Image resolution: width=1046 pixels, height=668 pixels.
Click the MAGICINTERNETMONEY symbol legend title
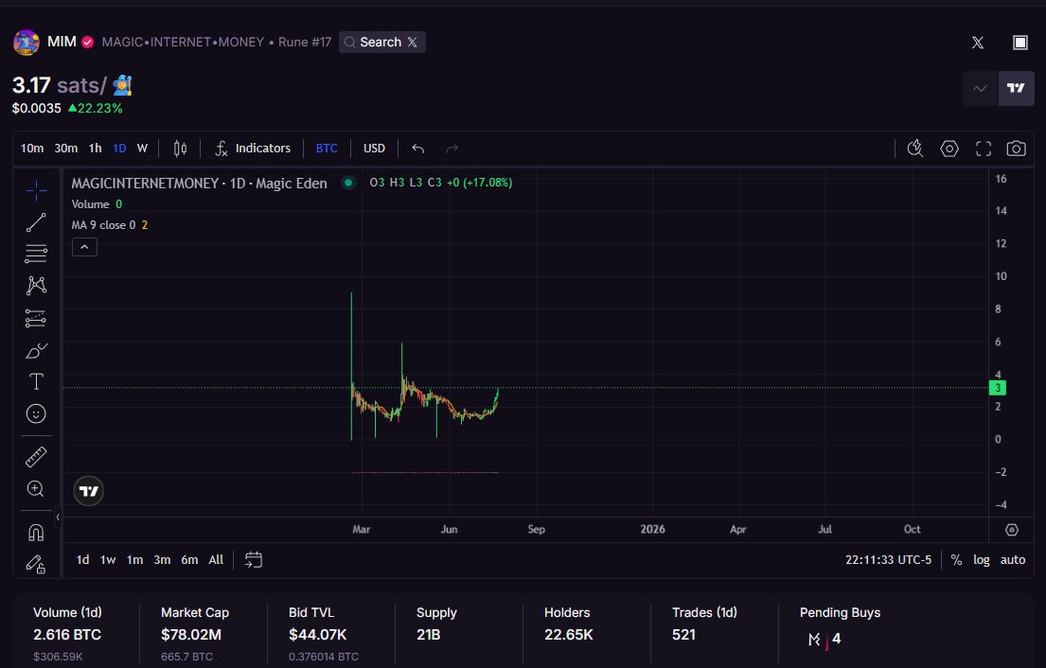[200, 184]
